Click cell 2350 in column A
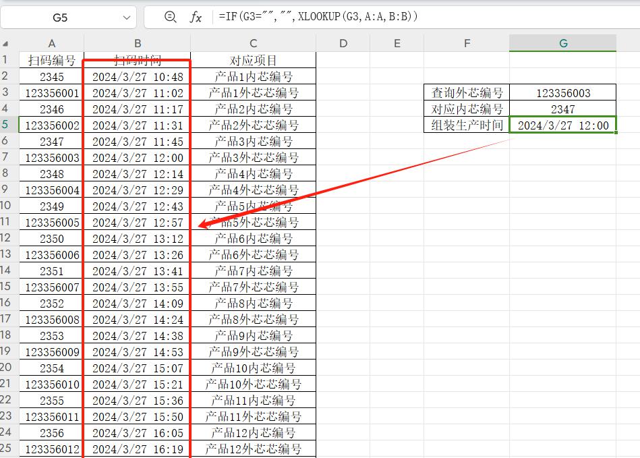This screenshot has width=640, height=458. click(x=51, y=238)
